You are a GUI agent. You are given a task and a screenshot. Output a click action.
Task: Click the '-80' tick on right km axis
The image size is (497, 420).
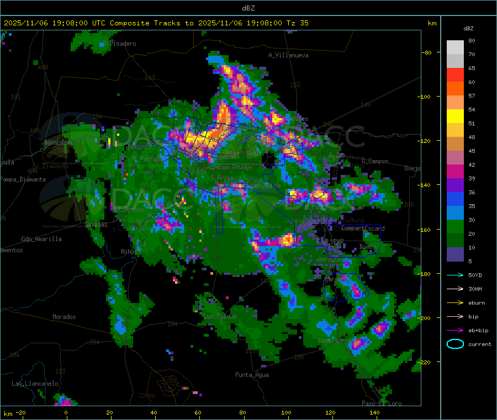point(426,52)
